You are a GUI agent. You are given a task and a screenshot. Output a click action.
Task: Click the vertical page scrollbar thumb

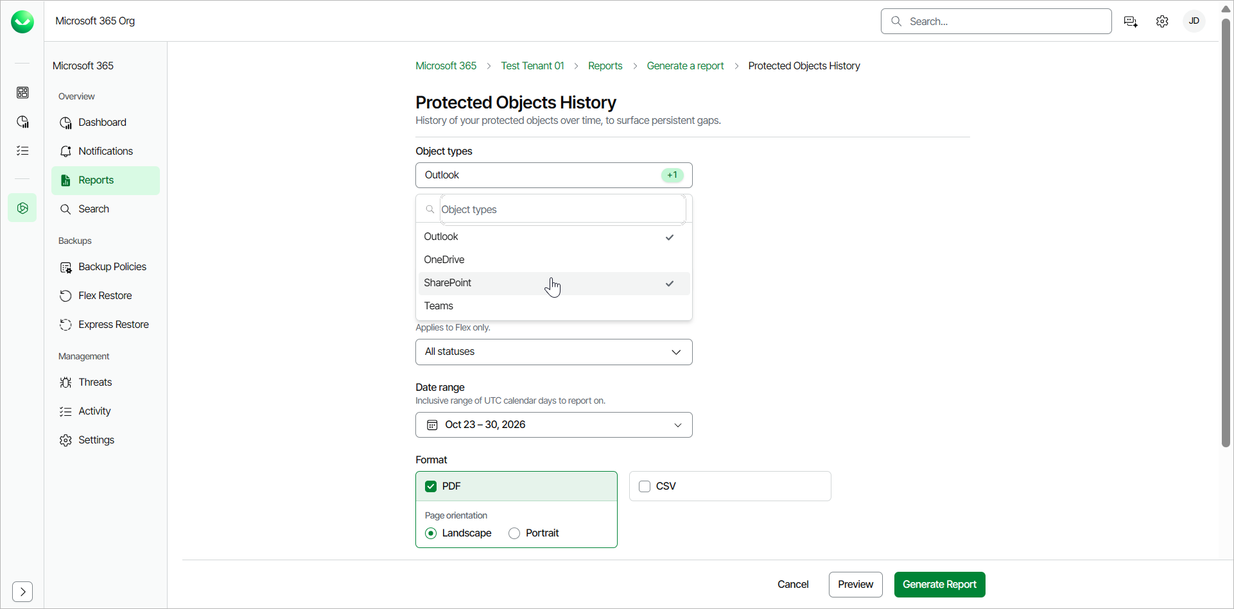[x=1226, y=232]
